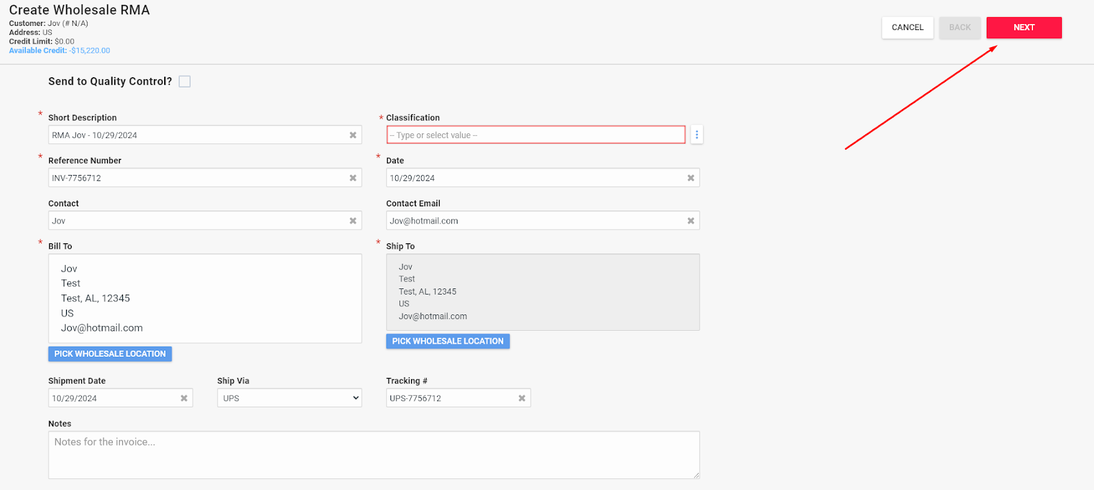Click the Classification select field
Image resolution: width=1094 pixels, height=490 pixels.
(535, 135)
